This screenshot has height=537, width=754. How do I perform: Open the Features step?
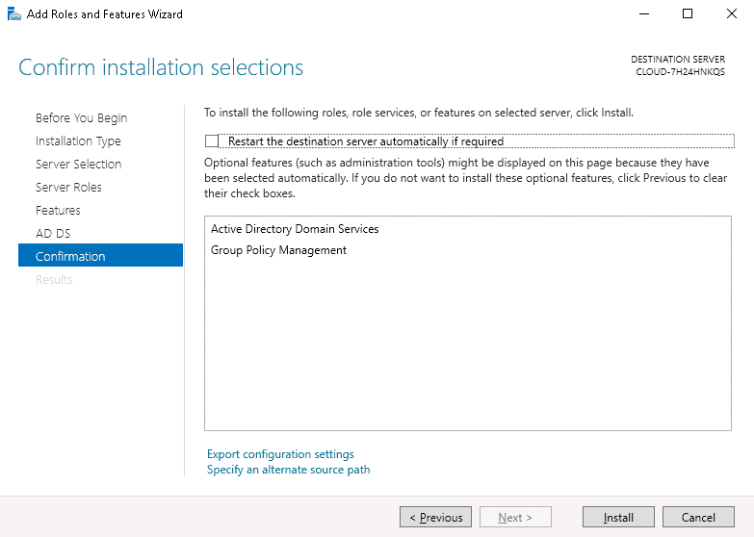coord(58,211)
